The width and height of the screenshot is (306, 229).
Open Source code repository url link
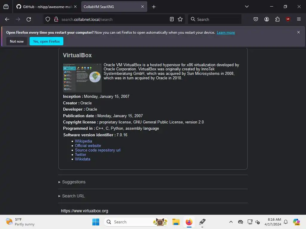98,150
